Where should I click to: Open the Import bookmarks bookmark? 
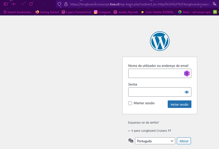18,12
